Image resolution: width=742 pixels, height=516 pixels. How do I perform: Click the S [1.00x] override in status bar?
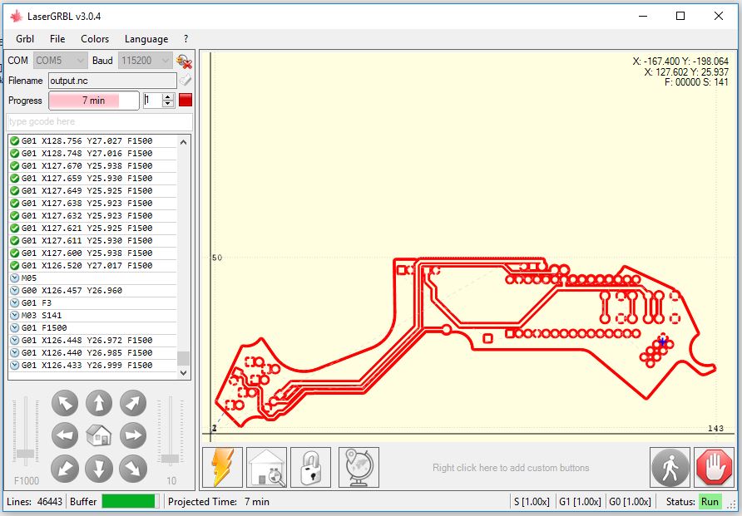coord(532,501)
